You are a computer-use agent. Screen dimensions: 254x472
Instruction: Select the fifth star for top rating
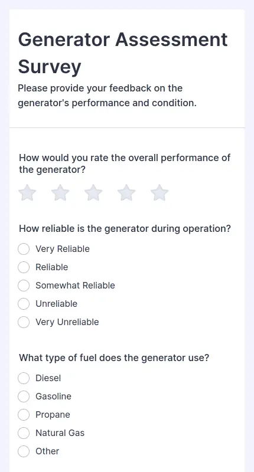tap(159, 193)
